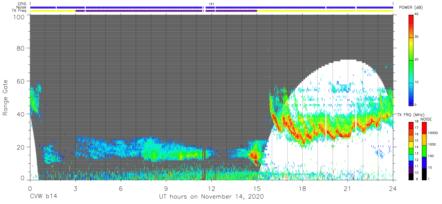Click the 9 tick on UT hours axis
442x204 pixels.
166,188
